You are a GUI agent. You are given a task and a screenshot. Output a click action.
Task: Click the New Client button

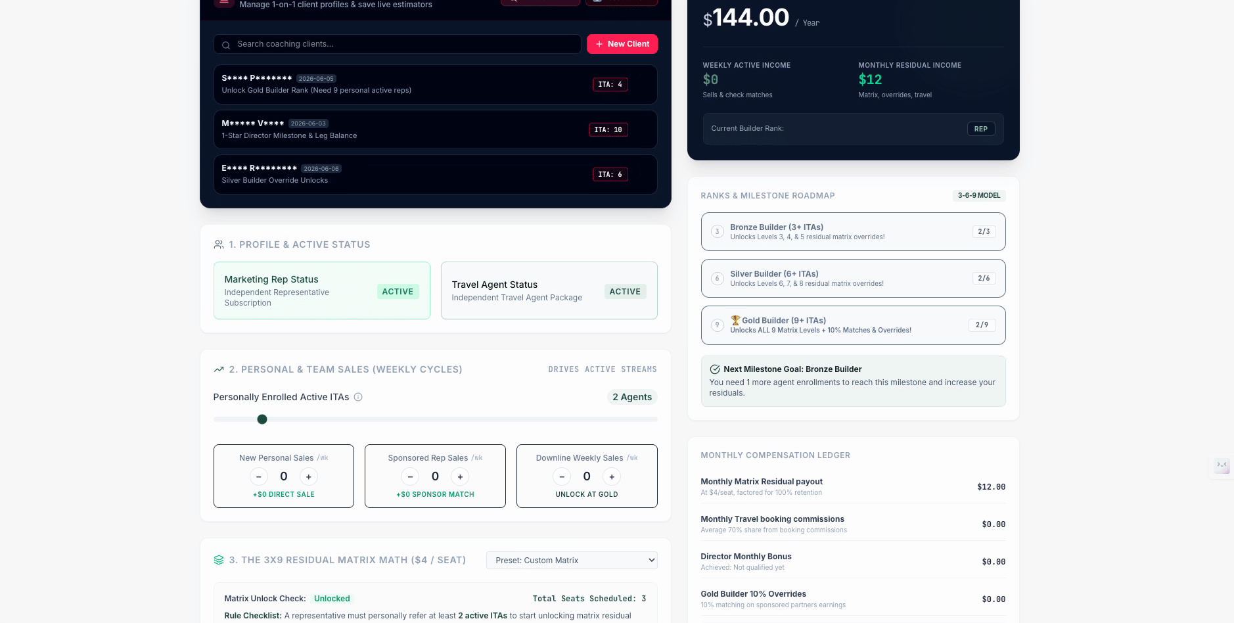pos(622,44)
